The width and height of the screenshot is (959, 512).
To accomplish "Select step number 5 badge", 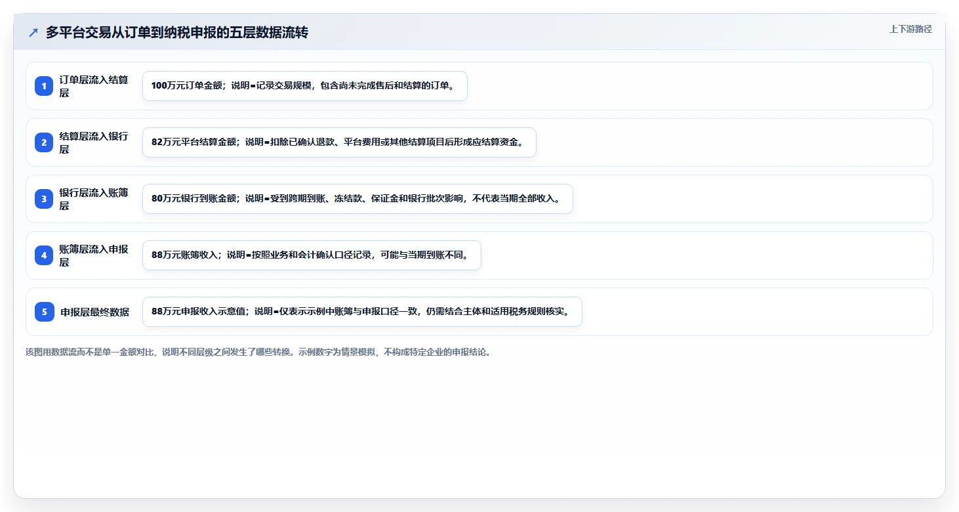I will coord(44,312).
